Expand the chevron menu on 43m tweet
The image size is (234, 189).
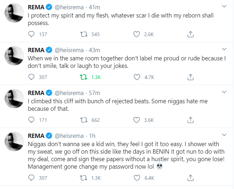tap(224, 49)
